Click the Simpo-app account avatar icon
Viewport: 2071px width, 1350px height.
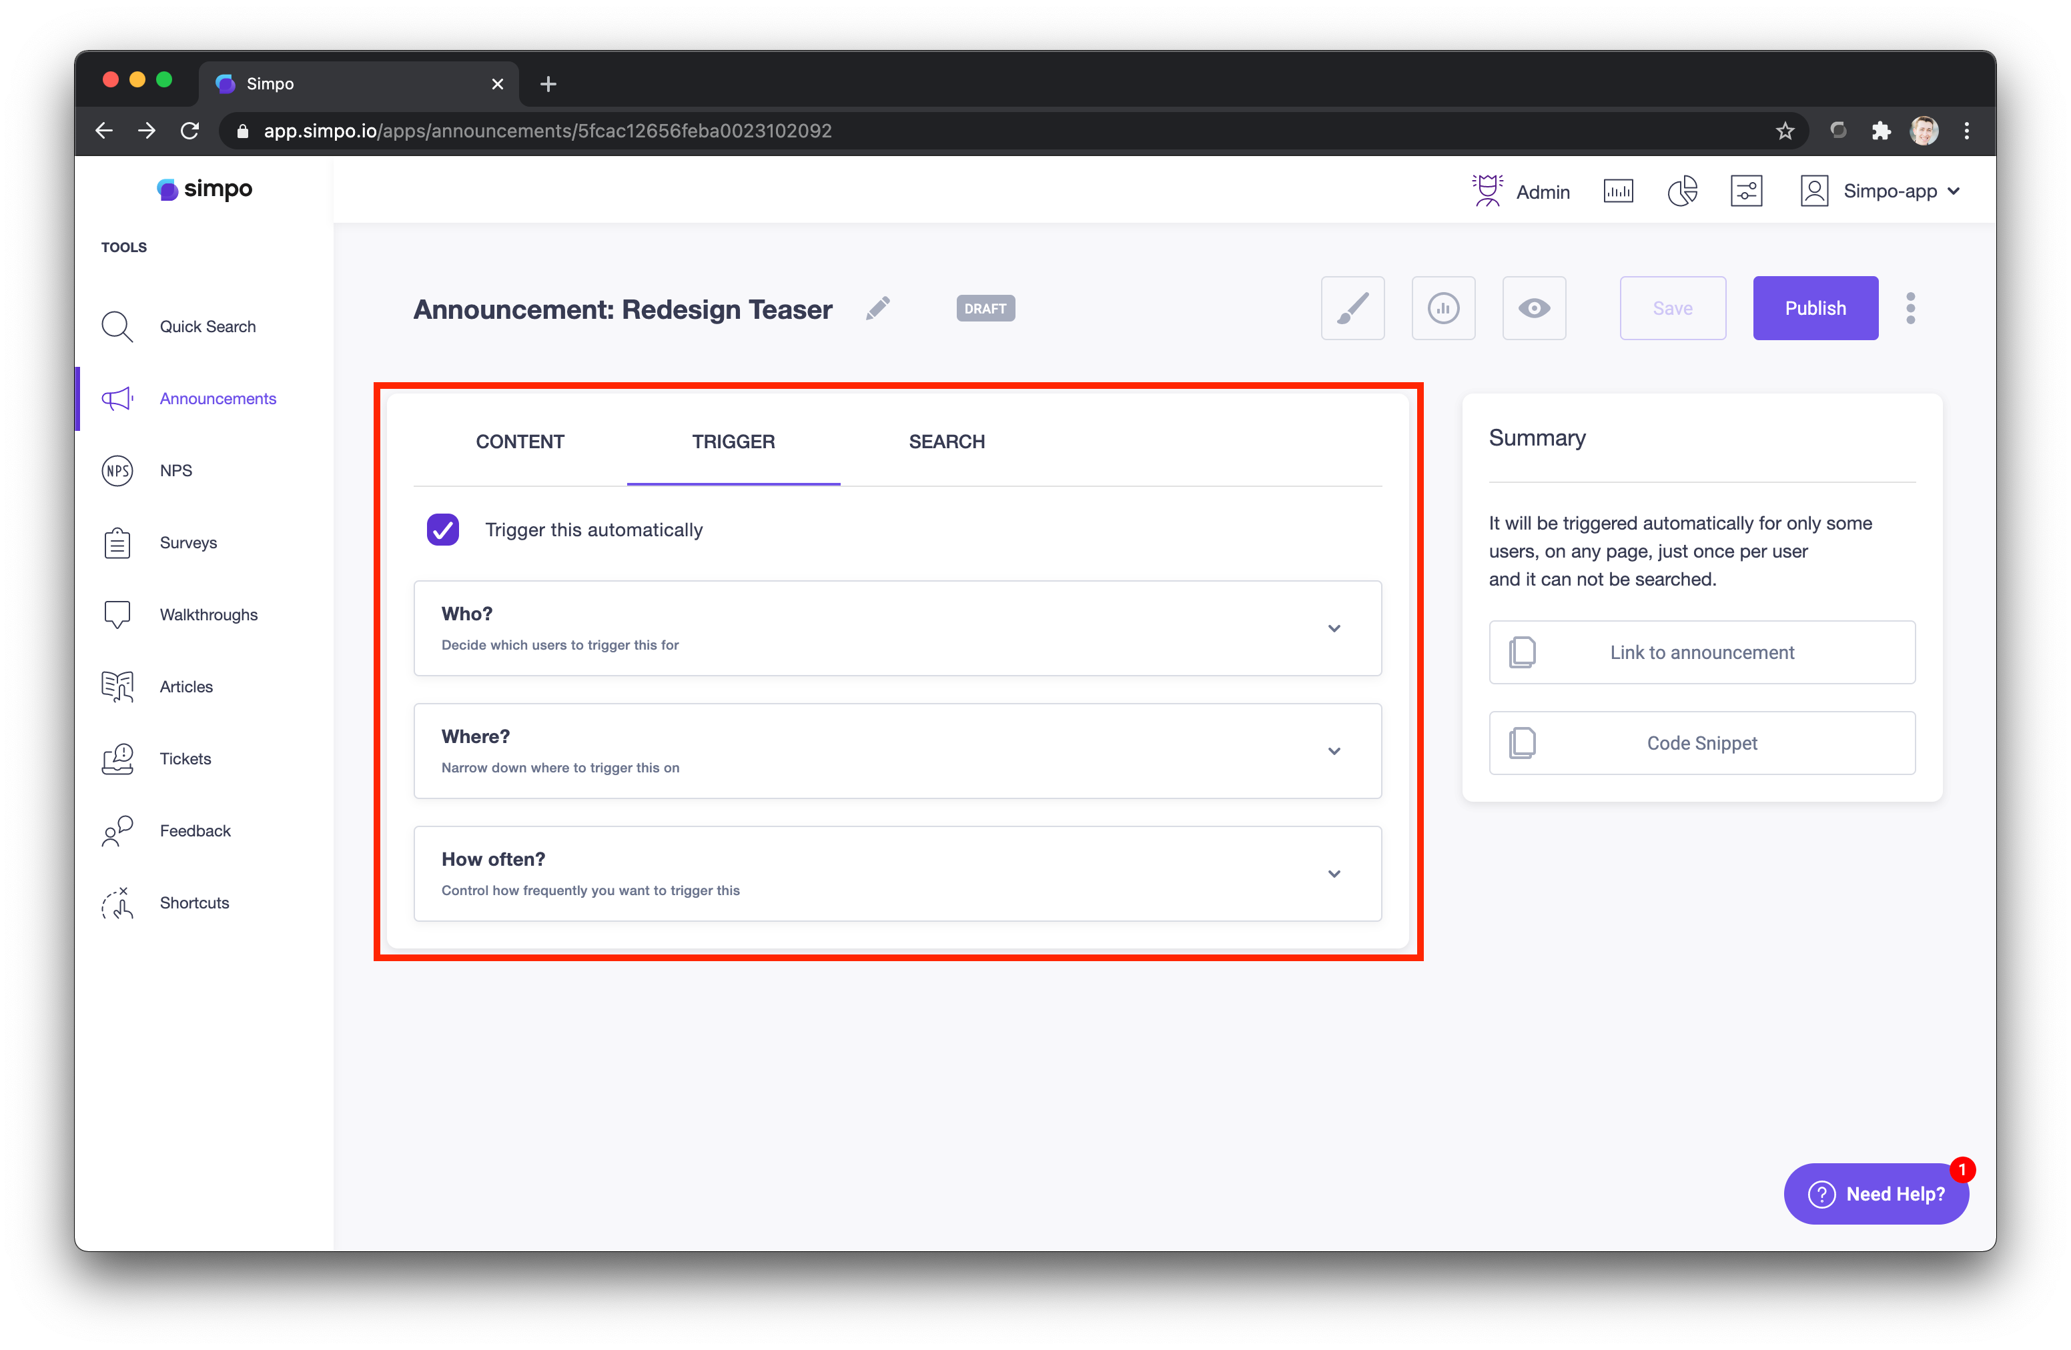tap(1814, 191)
